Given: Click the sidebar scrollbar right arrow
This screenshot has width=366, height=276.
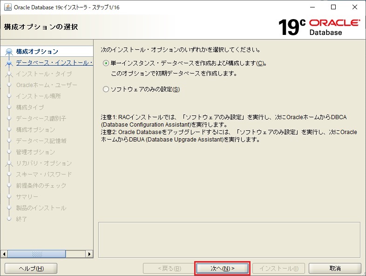Looking at the screenshot, I should (89, 254).
